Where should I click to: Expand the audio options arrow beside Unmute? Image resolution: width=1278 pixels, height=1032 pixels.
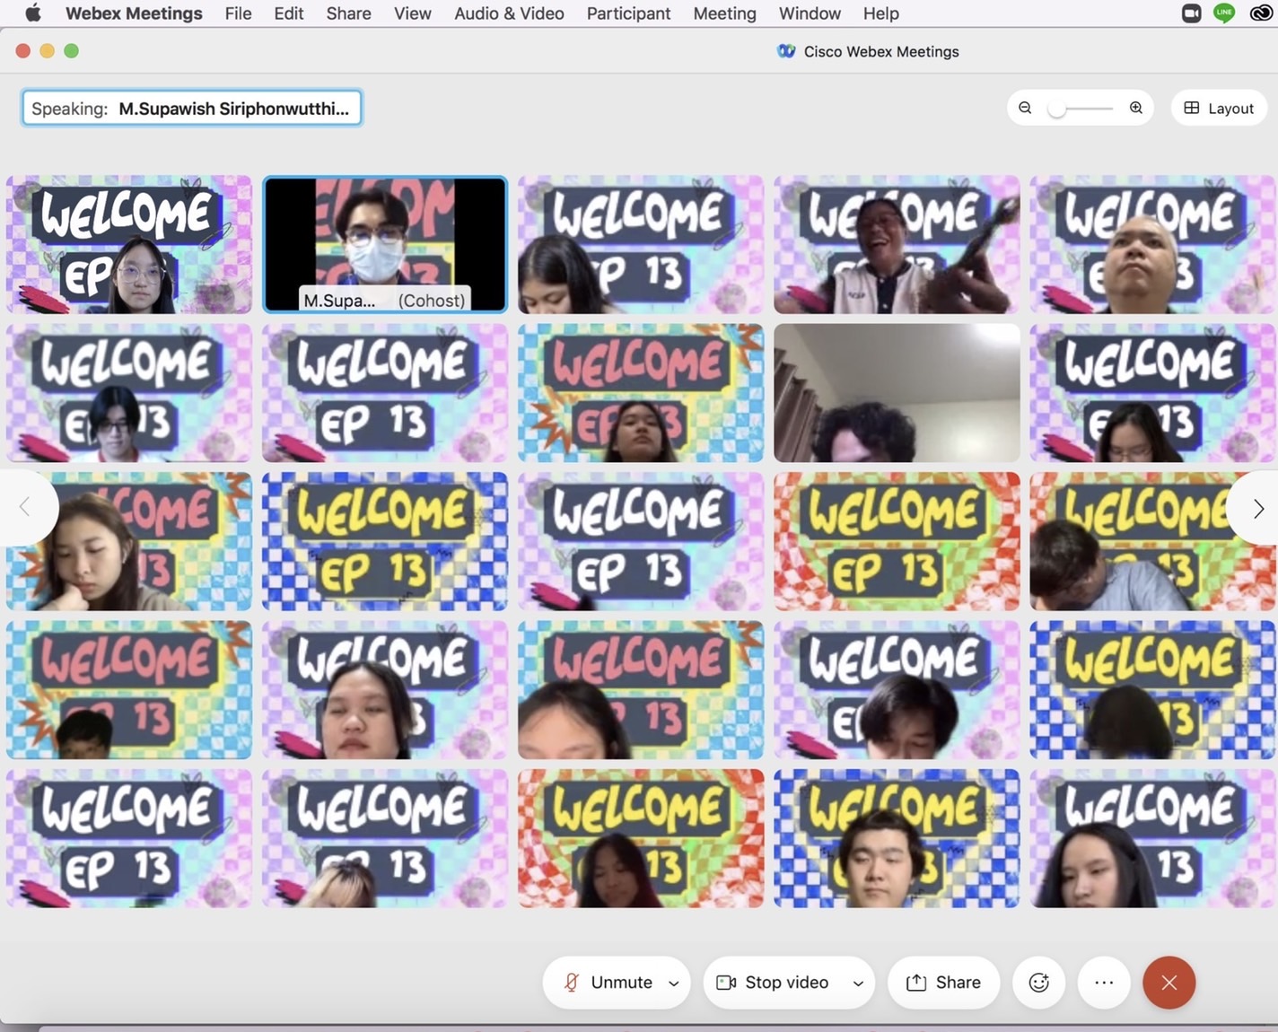coord(674,984)
